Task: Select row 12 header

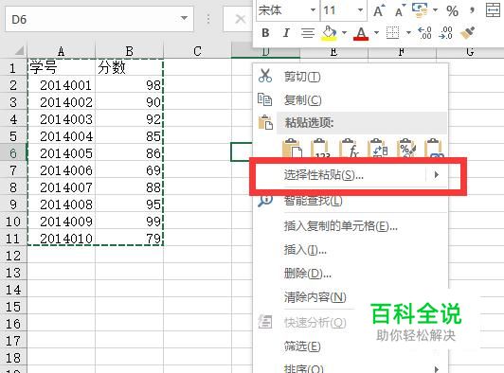Action: [13, 256]
